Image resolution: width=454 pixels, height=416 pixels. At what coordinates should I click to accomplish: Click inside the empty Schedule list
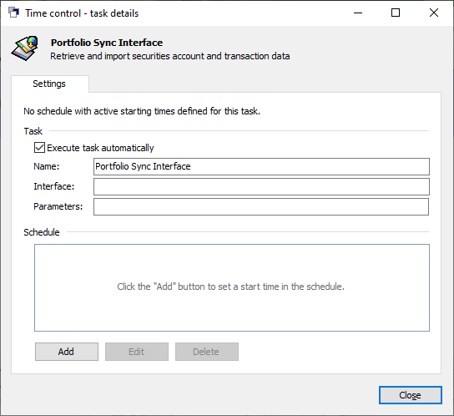(x=232, y=287)
